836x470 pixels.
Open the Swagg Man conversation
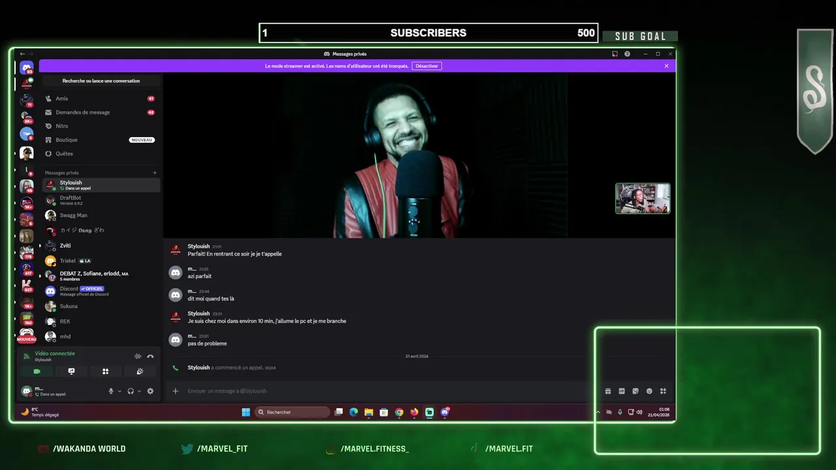click(x=101, y=215)
